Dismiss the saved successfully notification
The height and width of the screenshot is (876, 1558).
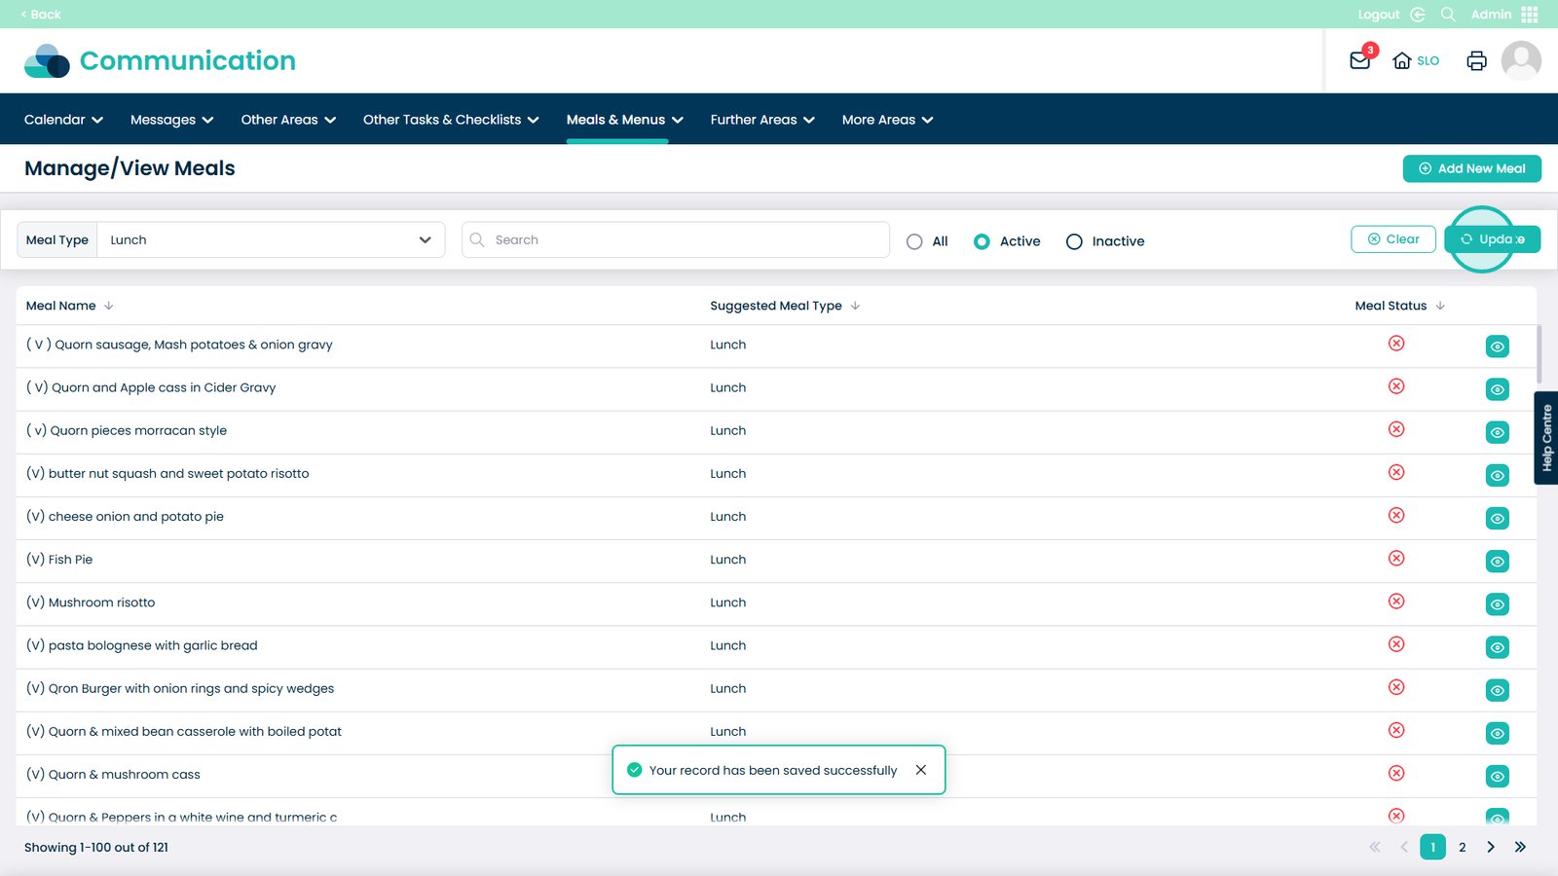click(920, 770)
